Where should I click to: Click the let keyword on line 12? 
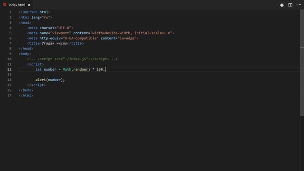click(38, 69)
